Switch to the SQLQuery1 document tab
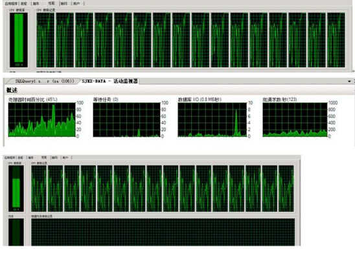 tap(44, 81)
